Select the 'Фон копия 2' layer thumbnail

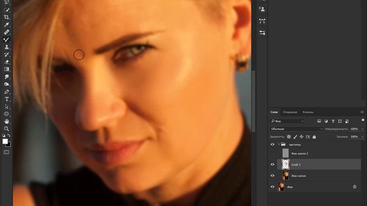286,153
